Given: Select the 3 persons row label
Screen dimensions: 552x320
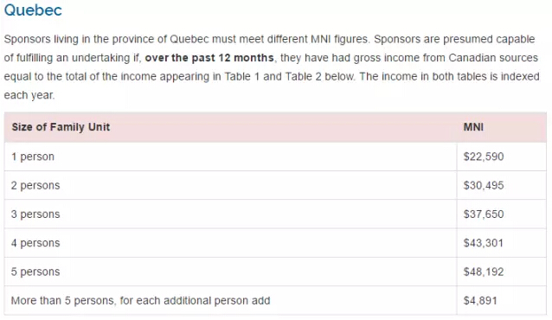Looking at the screenshot, I should [35, 214].
